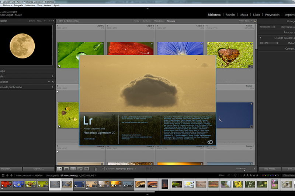The image size is (295, 196).
Task: Switch to the Mapa module
Action: [244, 15]
